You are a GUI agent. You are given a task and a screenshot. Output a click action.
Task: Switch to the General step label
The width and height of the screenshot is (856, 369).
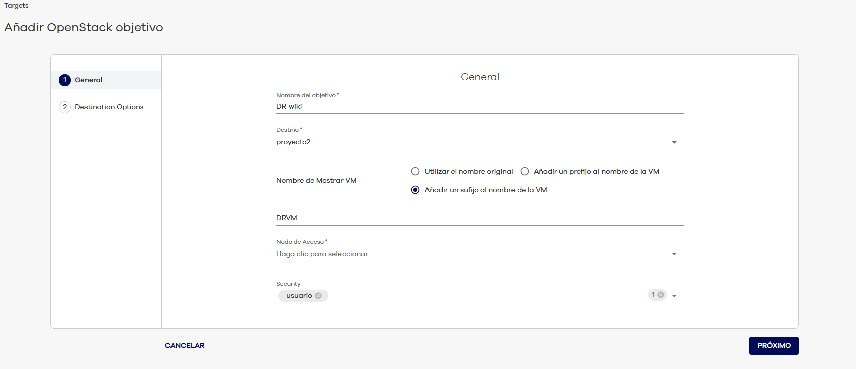click(89, 80)
